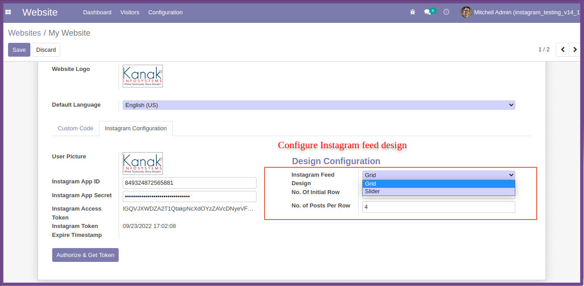Click the User Picture image
Viewport: 584px width, 286px height.
143,163
